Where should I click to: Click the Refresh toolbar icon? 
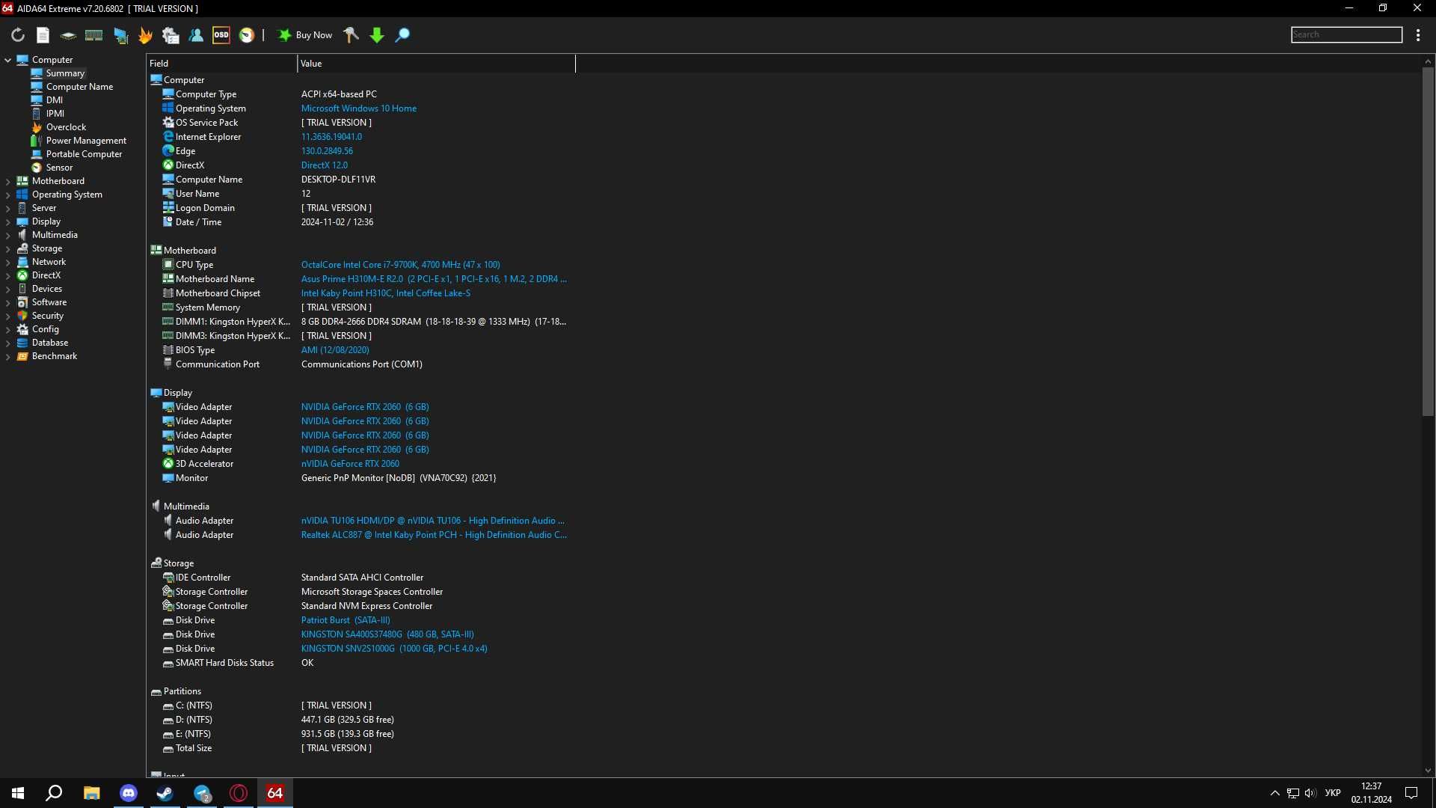[18, 35]
